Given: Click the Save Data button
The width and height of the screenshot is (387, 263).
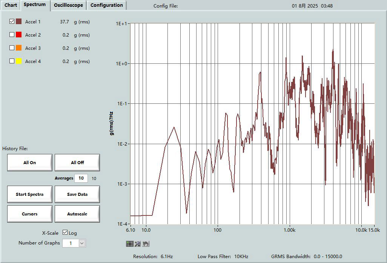Looking at the screenshot, I should [x=77, y=194].
